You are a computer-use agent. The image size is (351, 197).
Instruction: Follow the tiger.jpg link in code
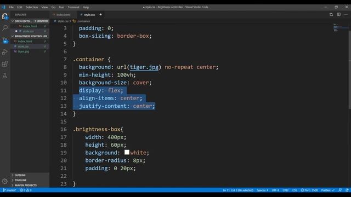[144, 67]
